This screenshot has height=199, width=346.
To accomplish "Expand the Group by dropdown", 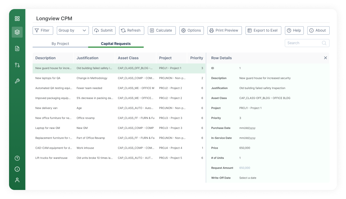I will 73,31.
